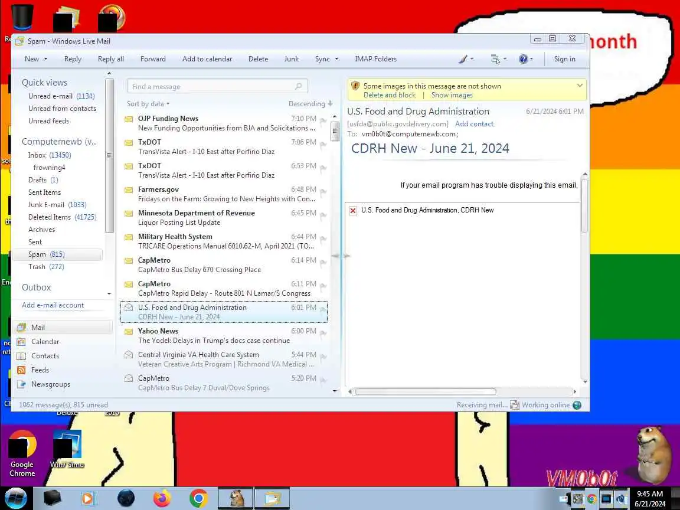Screen dimensions: 680x510
Task: Flag the Minnesota Department of Revenue message
Action: tap(323, 215)
